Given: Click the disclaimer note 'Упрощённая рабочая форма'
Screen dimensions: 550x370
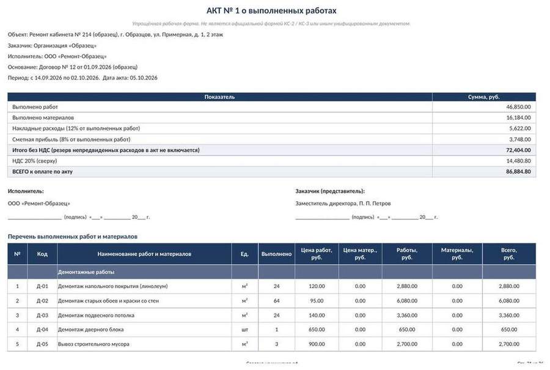Looking at the screenshot, I should tap(271, 23).
